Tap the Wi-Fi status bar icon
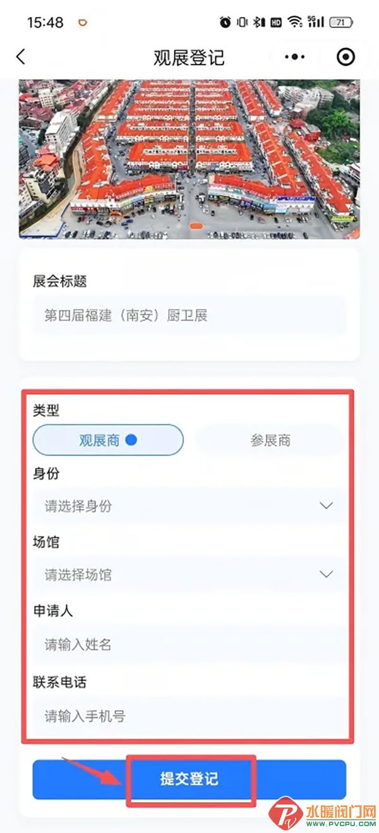Viewport: 379px width, 833px height. [294, 22]
